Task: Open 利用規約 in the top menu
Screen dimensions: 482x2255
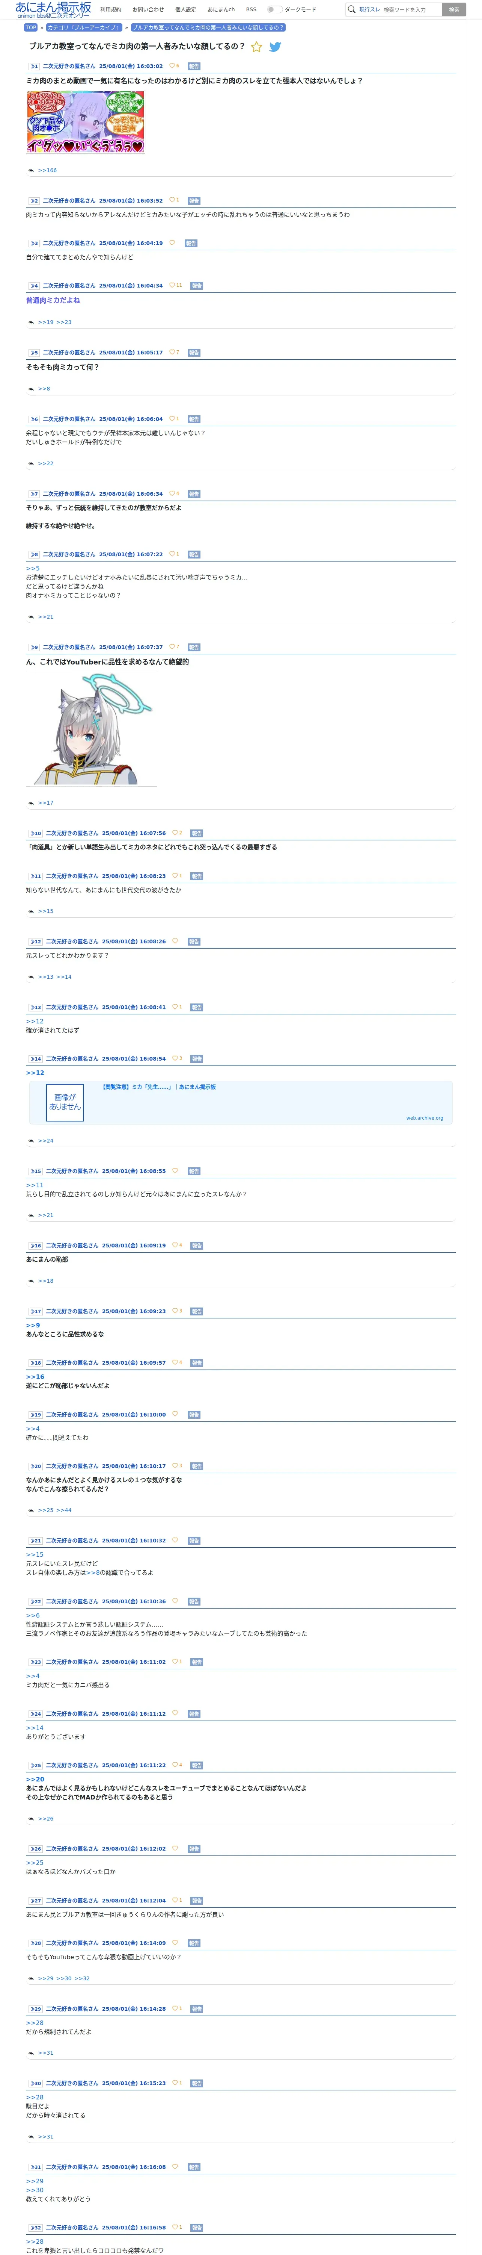Action: [111, 10]
